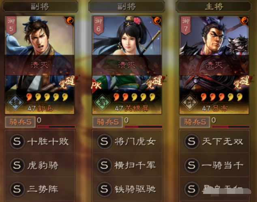This screenshot has height=202, width=257.
Task: Click the 觉醒 awakening badge on Guo Jia's card
Action: pos(67,82)
